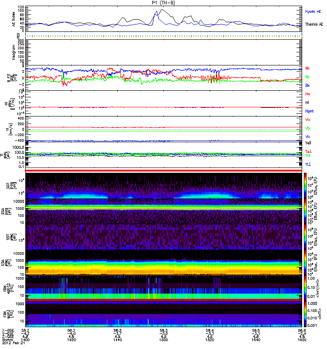This screenshot has width=327, height=349.
Task: Click the Keogram y-axis label
Action: 14,52
